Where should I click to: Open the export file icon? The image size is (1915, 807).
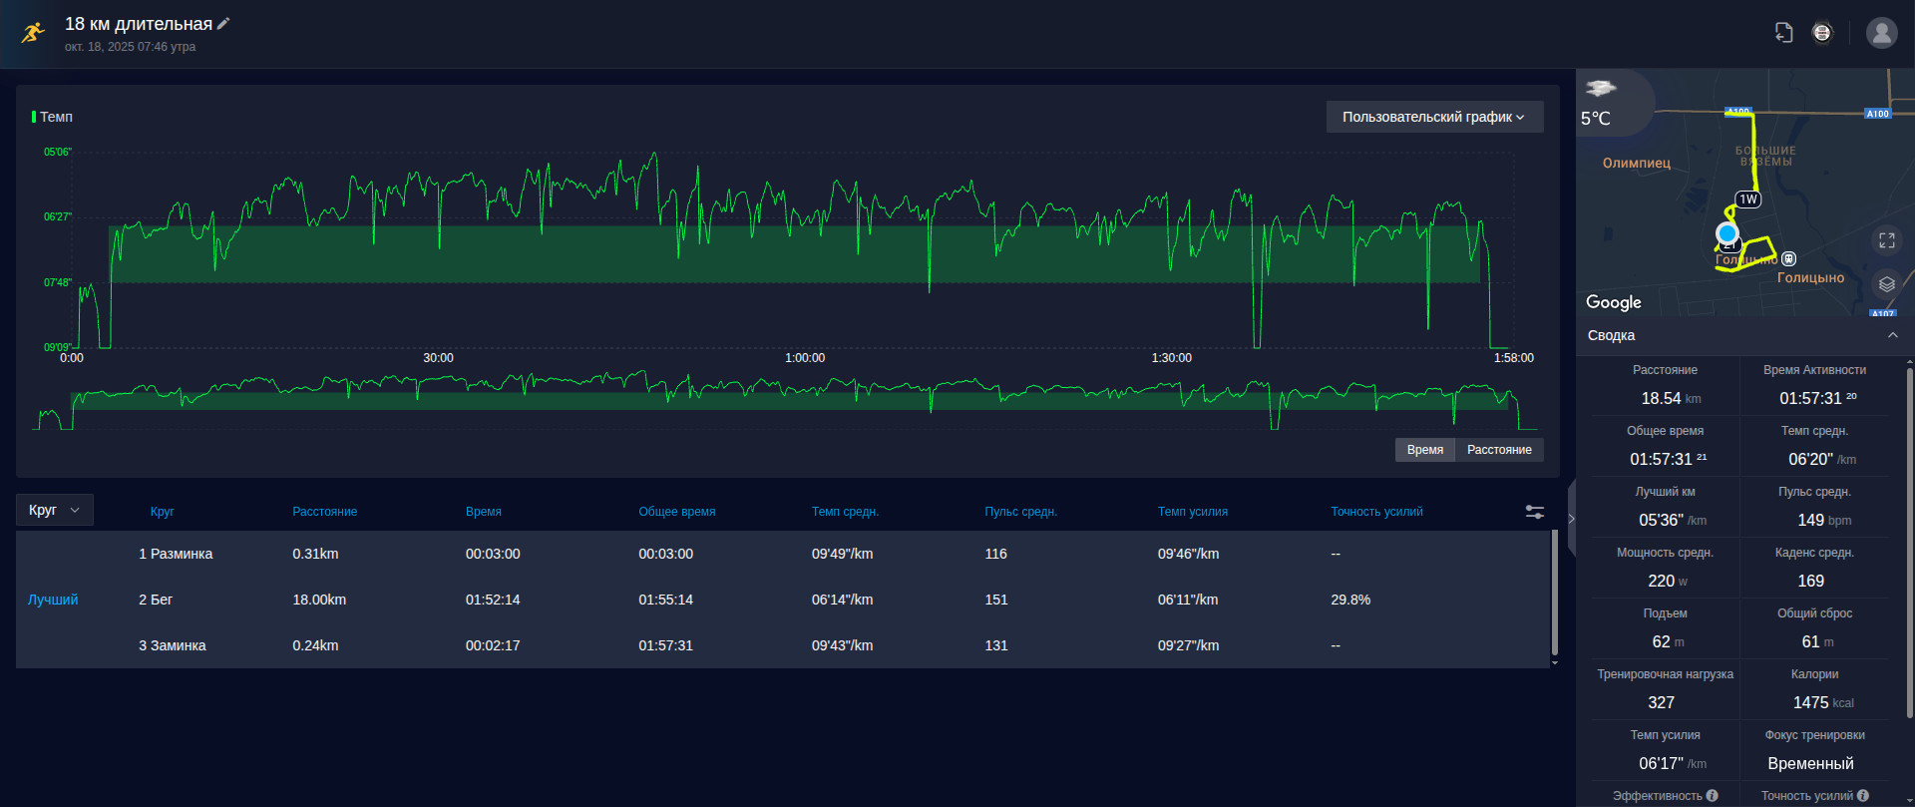click(x=1783, y=33)
